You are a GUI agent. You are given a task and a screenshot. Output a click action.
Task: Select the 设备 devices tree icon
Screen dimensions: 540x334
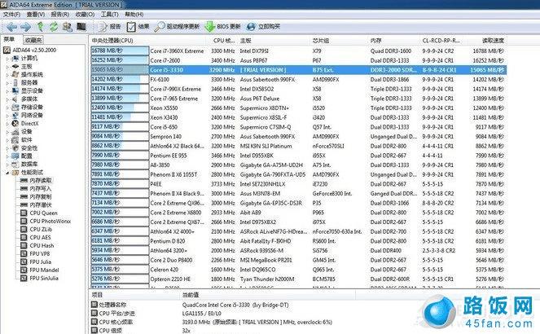coord(15,132)
